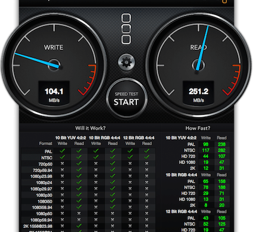
Task: Click HD 720 read value 107
Action: [x=221, y=156]
